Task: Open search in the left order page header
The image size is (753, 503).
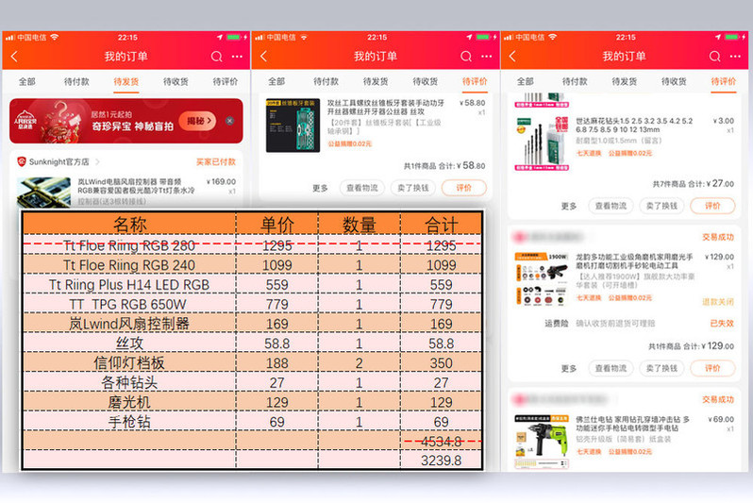Action: 217,57
